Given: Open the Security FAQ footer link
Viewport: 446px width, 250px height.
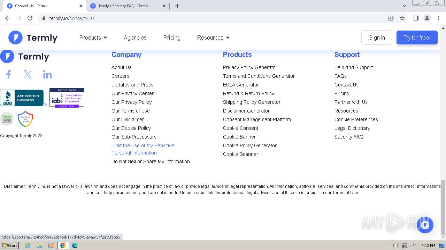Looking at the screenshot, I should (x=349, y=137).
